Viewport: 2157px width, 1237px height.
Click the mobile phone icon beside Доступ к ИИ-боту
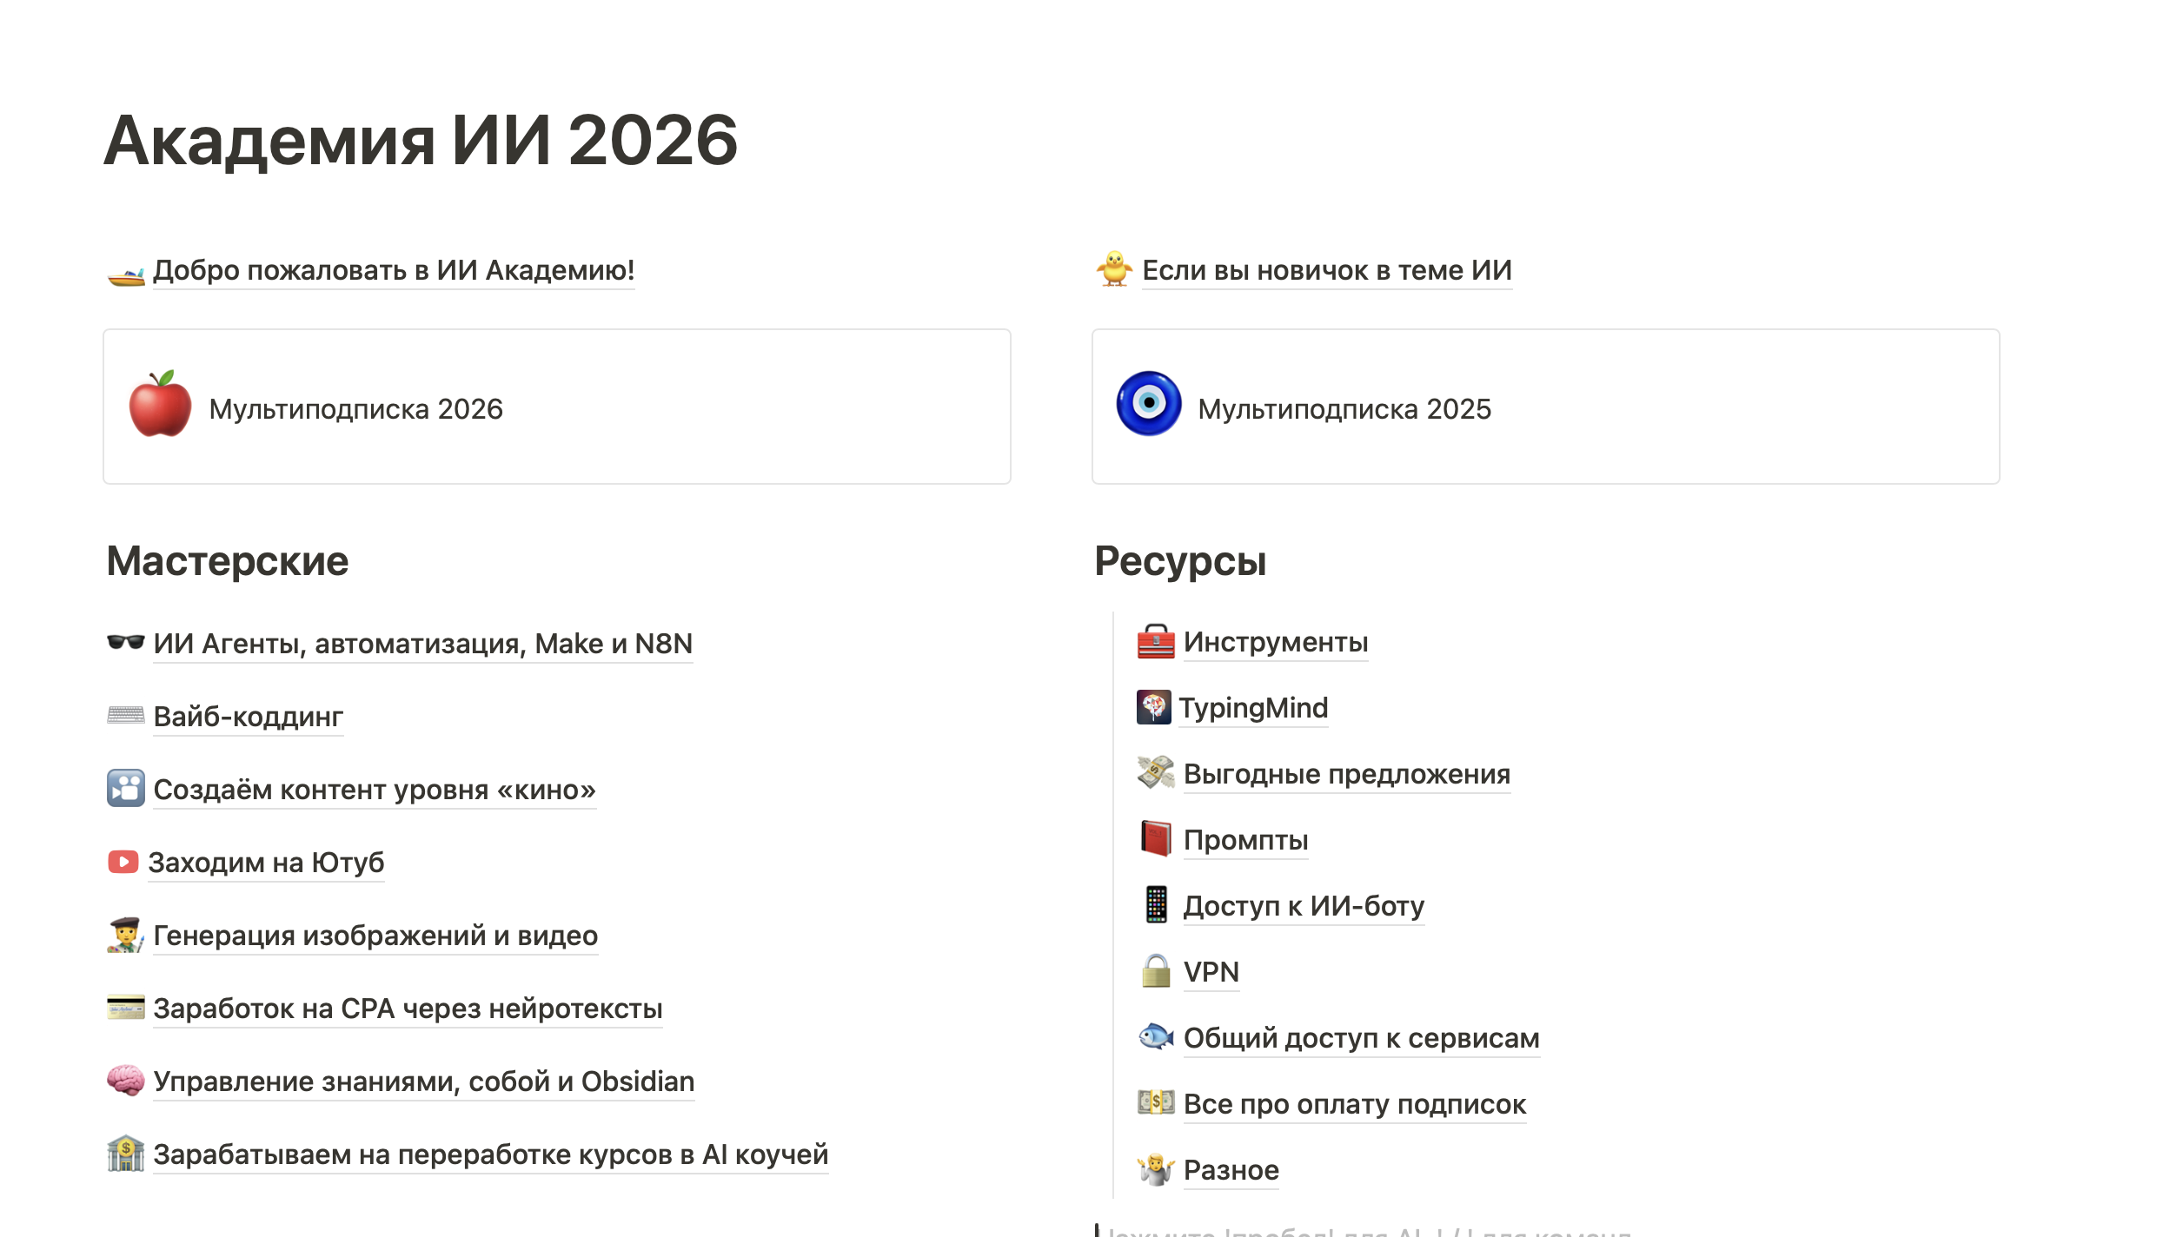1155,905
